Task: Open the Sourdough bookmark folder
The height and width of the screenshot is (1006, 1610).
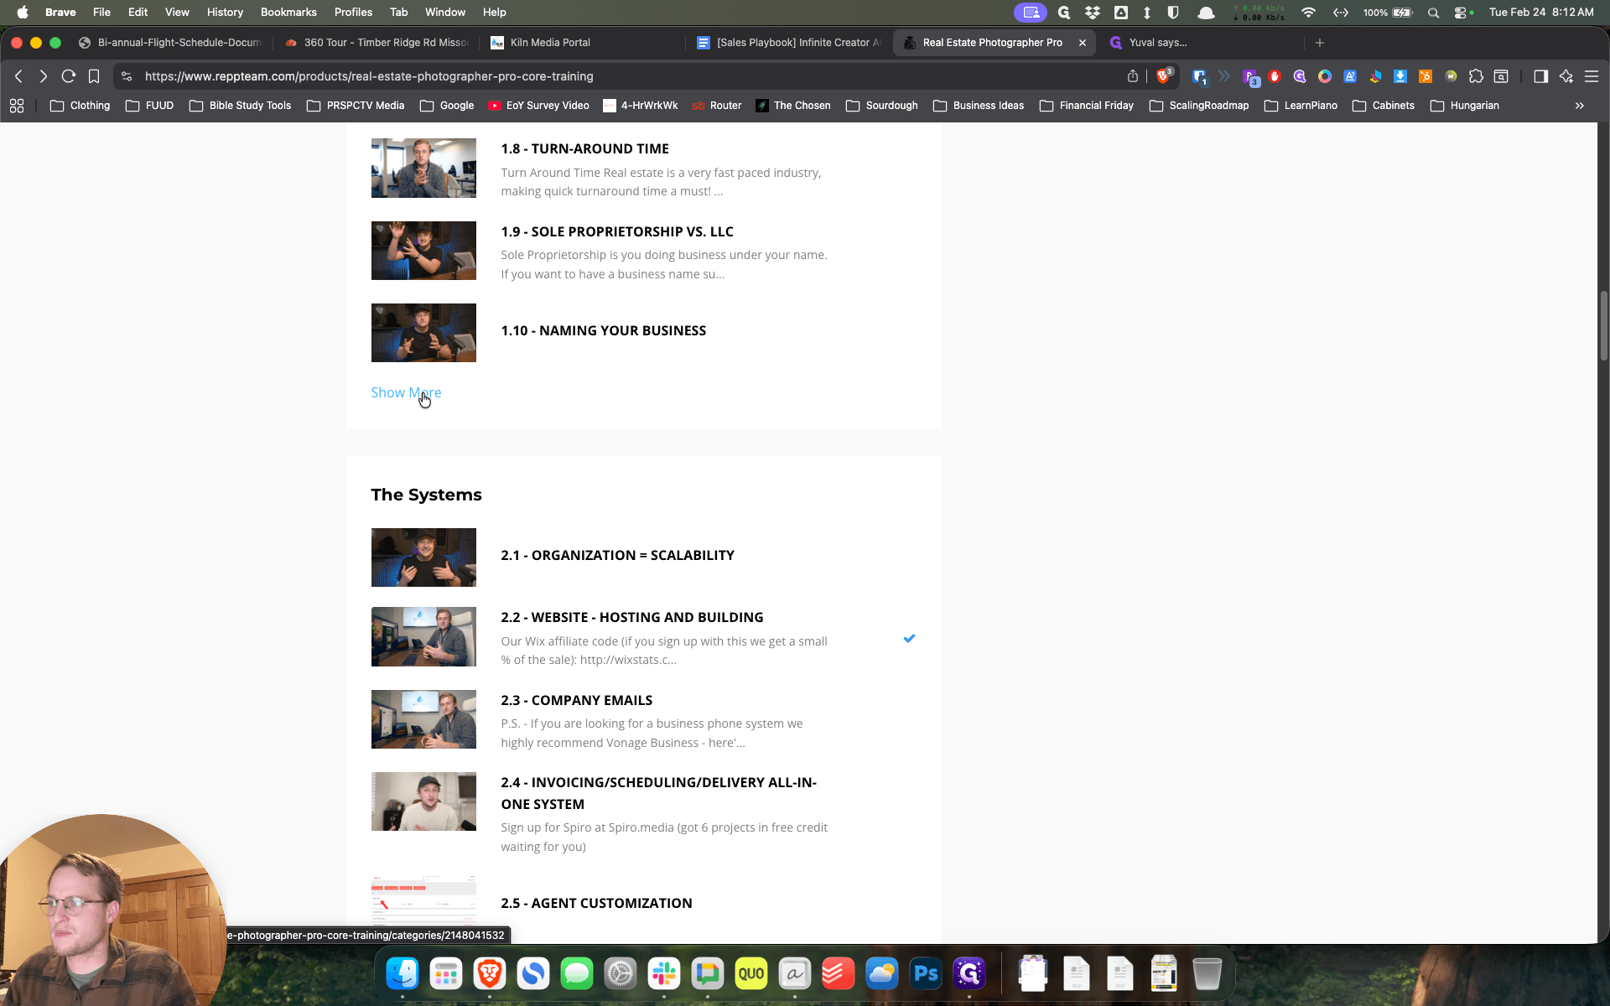Action: pyautogui.click(x=881, y=106)
